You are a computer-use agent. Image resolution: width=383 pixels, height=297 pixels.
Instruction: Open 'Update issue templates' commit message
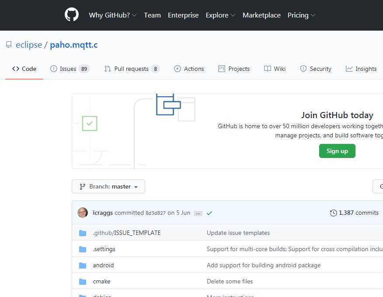coord(238,233)
